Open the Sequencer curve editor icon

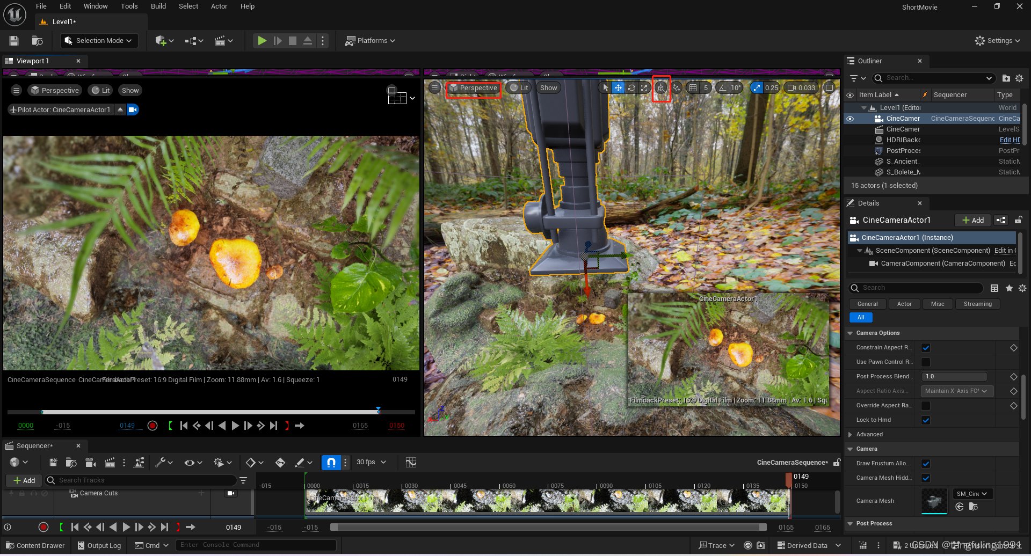[411, 462]
